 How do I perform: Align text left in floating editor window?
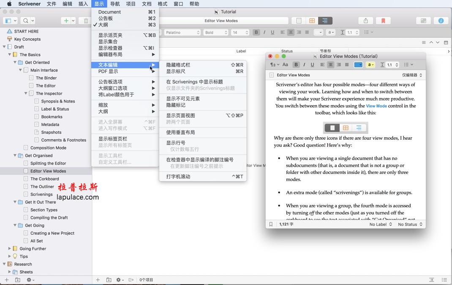(322, 65)
